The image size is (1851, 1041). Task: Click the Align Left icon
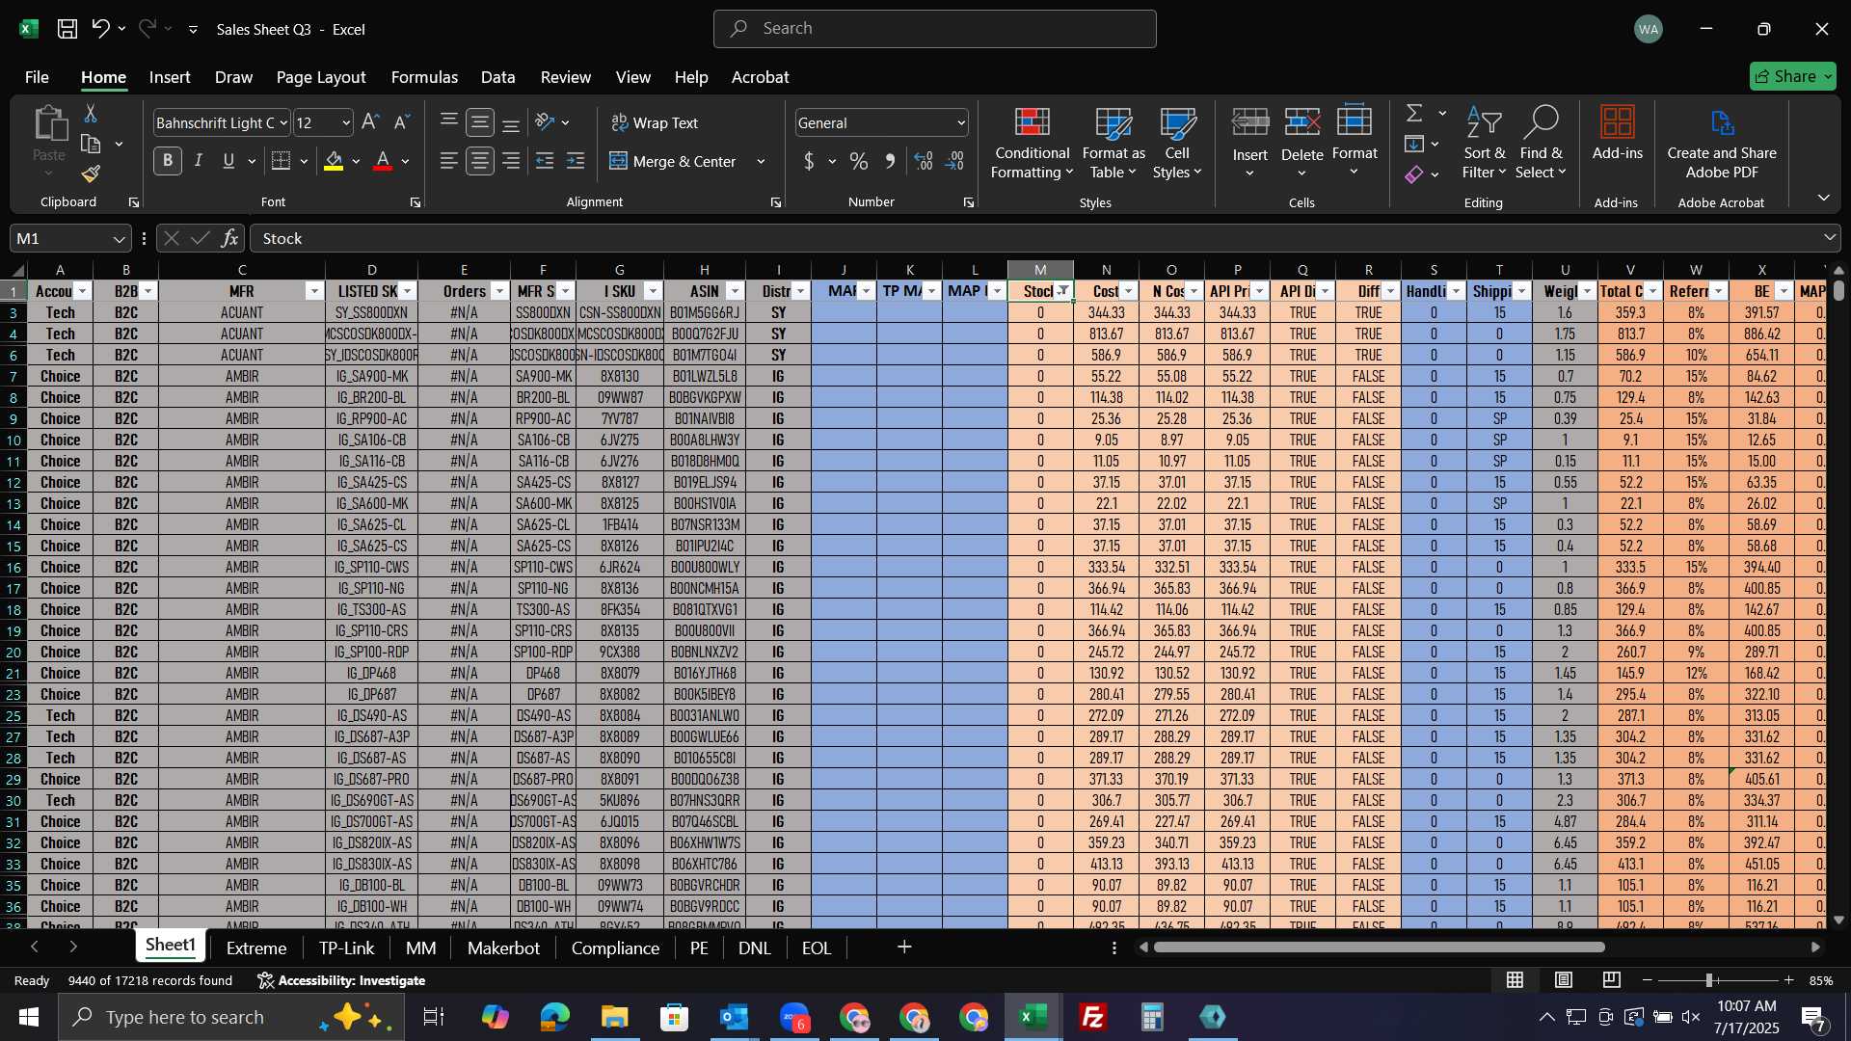(x=448, y=161)
